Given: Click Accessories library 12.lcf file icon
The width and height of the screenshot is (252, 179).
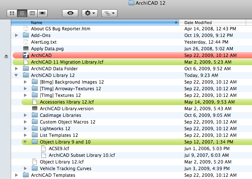Looking at the screenshot, I should 35,102.
